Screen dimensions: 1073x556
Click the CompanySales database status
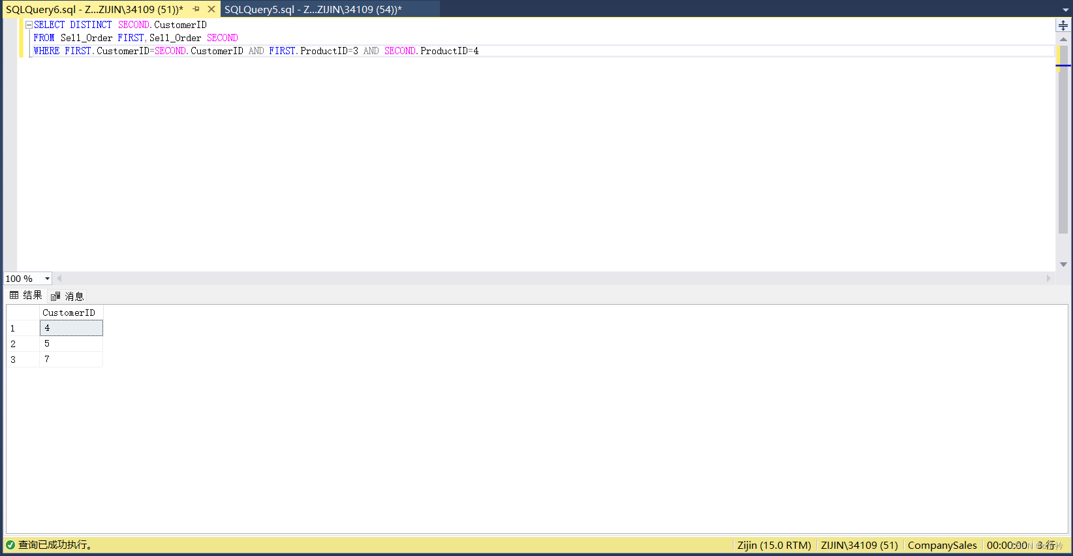click(x=942, y=546)
